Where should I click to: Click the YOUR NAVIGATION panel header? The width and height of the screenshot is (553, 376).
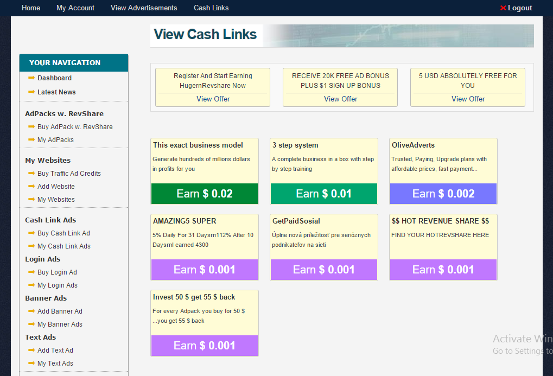coord(74,63)
